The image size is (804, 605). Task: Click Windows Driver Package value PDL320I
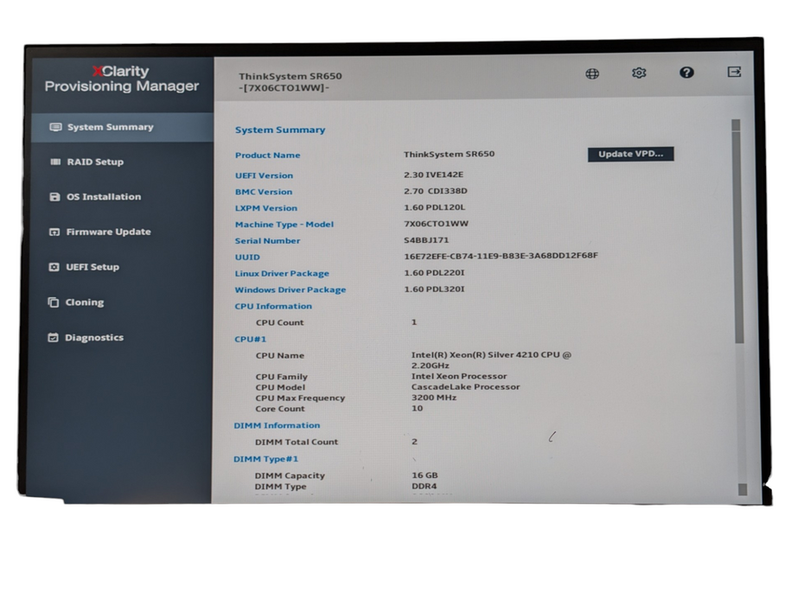pyautogui.click(x=434, y=290)
